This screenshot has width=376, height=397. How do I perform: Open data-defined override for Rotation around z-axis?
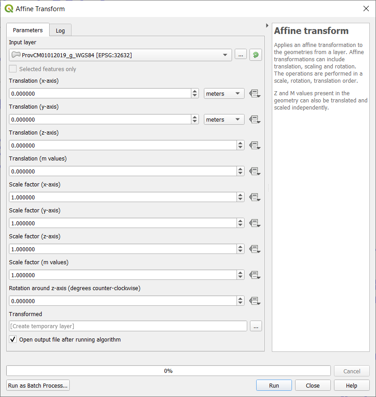coord(255,301)
